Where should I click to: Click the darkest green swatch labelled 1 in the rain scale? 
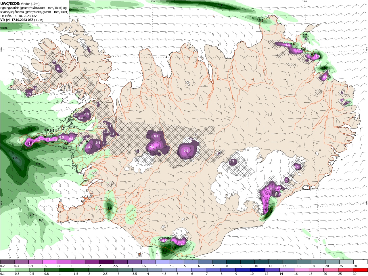click(x=66, y=270)
